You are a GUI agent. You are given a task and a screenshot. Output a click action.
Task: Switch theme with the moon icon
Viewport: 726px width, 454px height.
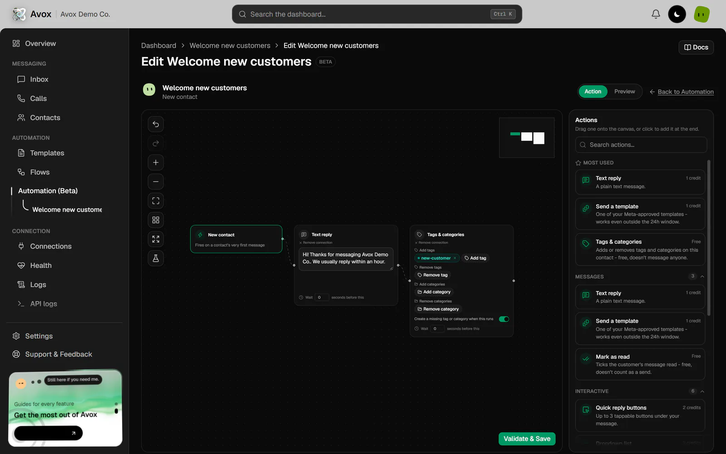[677, 14]
